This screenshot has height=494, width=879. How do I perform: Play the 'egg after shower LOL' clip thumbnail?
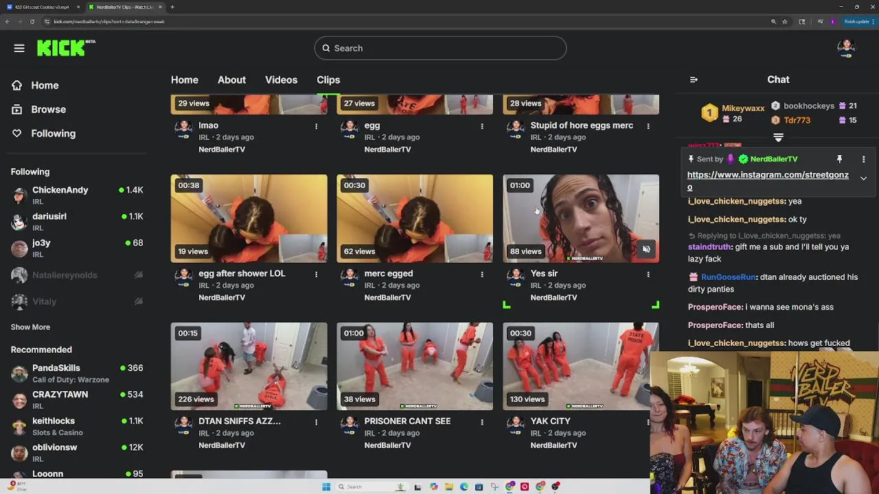pos(249,218)
